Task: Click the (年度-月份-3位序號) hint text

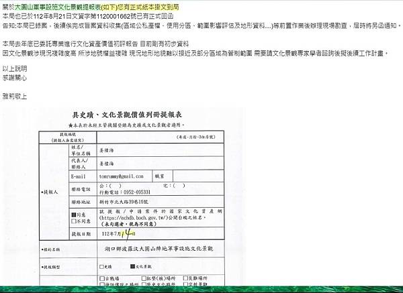Action: pyautogui.click(x=196, y=137)
